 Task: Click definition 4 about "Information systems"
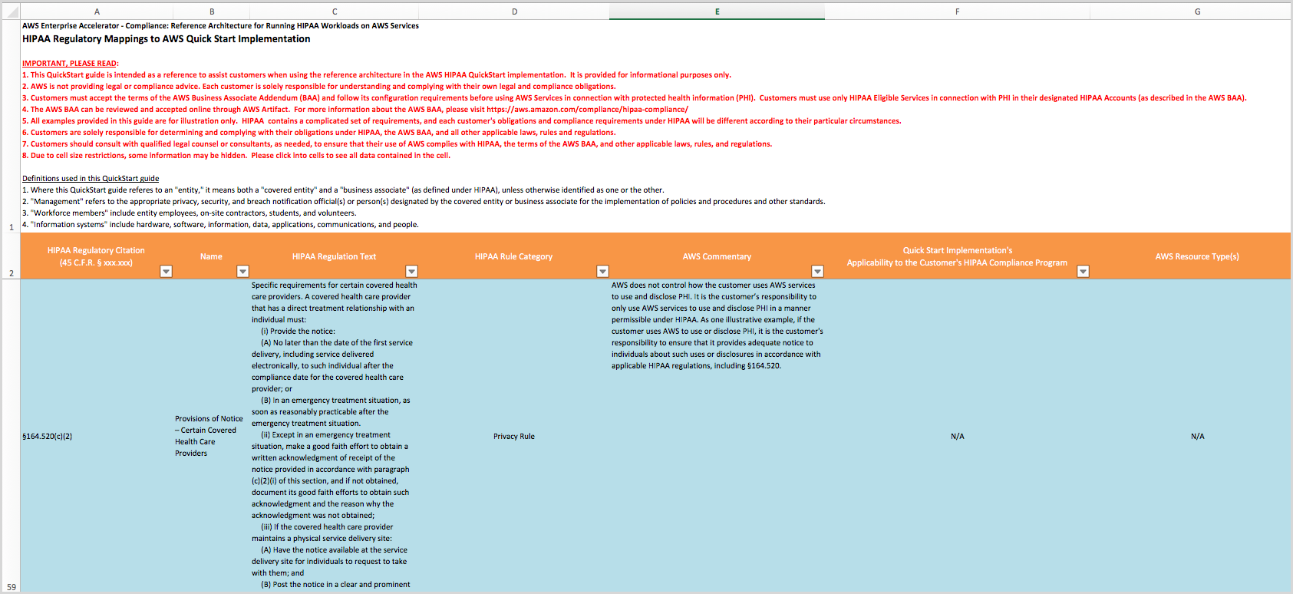point(221,225)
